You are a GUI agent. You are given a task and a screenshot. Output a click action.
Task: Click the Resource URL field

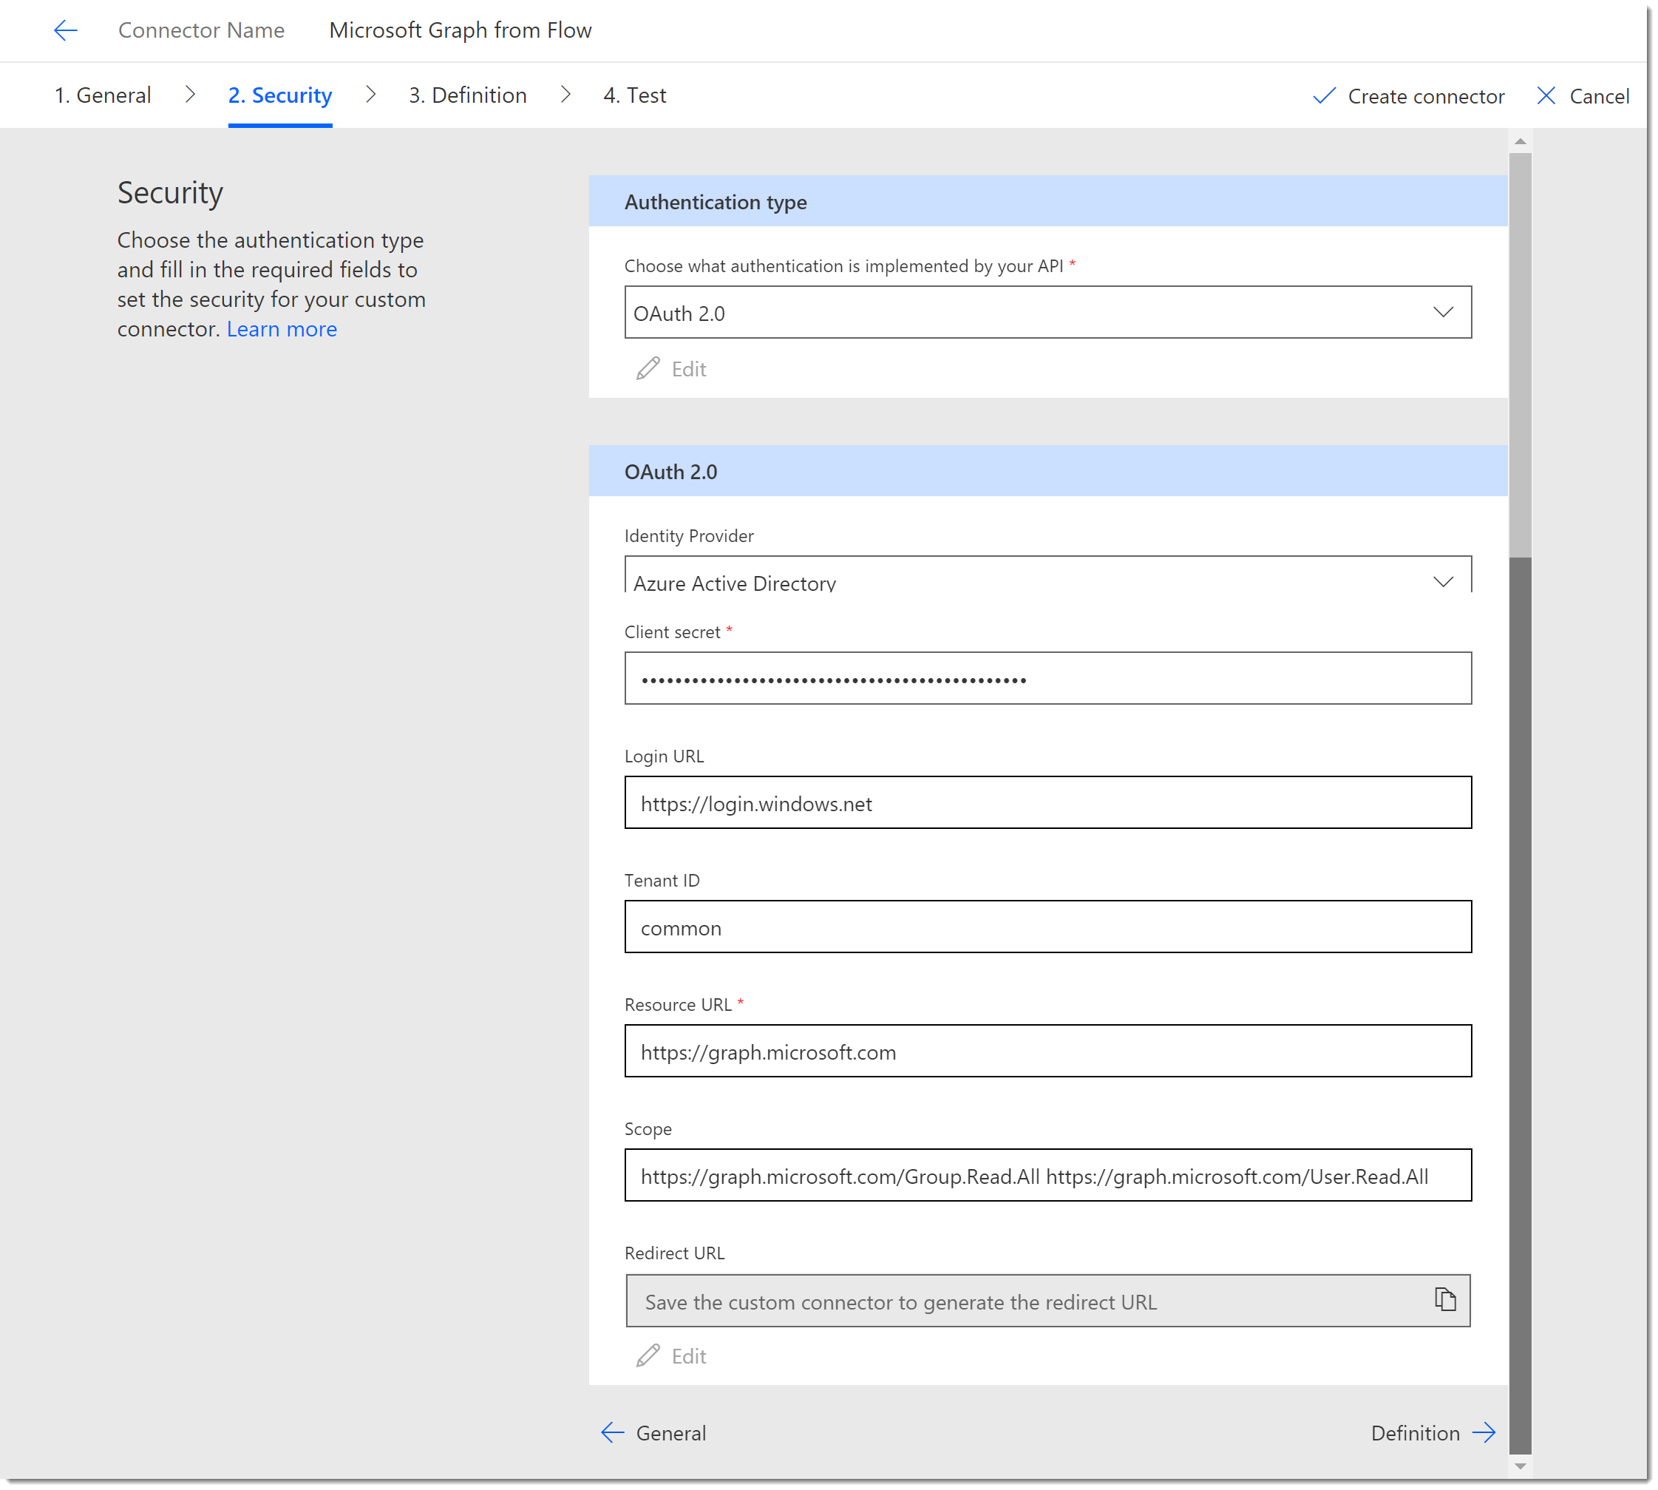tap(1047, 1050)
